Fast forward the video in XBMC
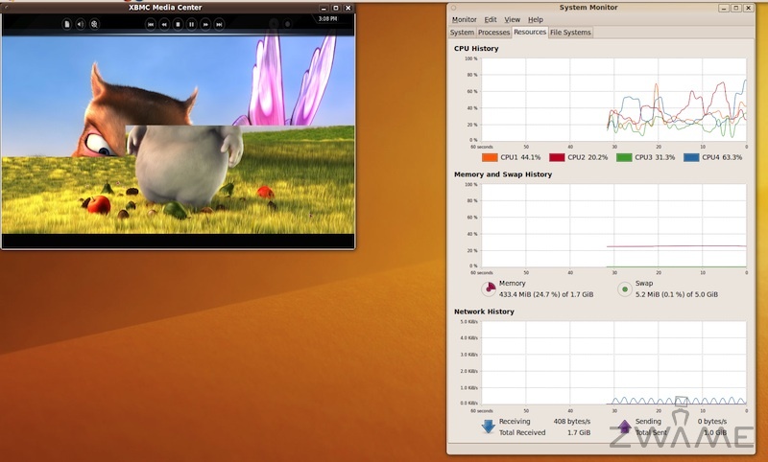 (x=205, y=24)
